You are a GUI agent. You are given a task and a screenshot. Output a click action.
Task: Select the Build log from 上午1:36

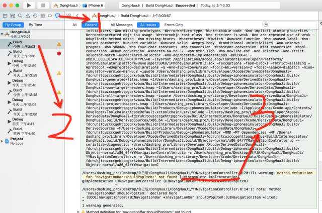32,54
